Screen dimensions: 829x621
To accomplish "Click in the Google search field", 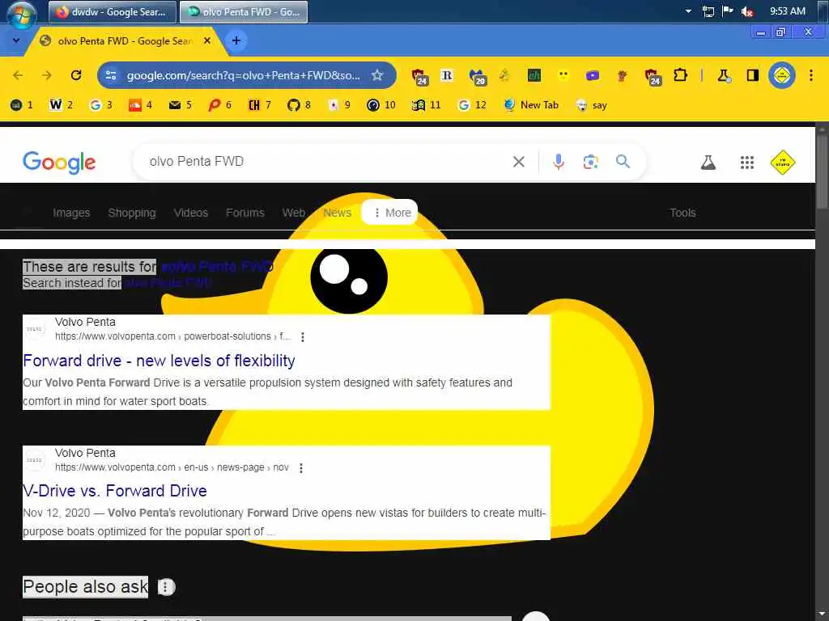I will 322,162.
